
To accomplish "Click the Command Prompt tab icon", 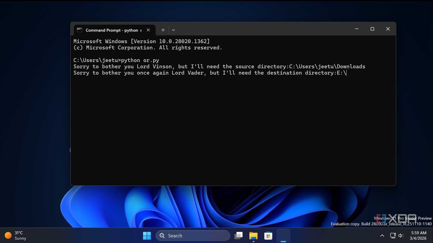I will (x=80, y=30).
